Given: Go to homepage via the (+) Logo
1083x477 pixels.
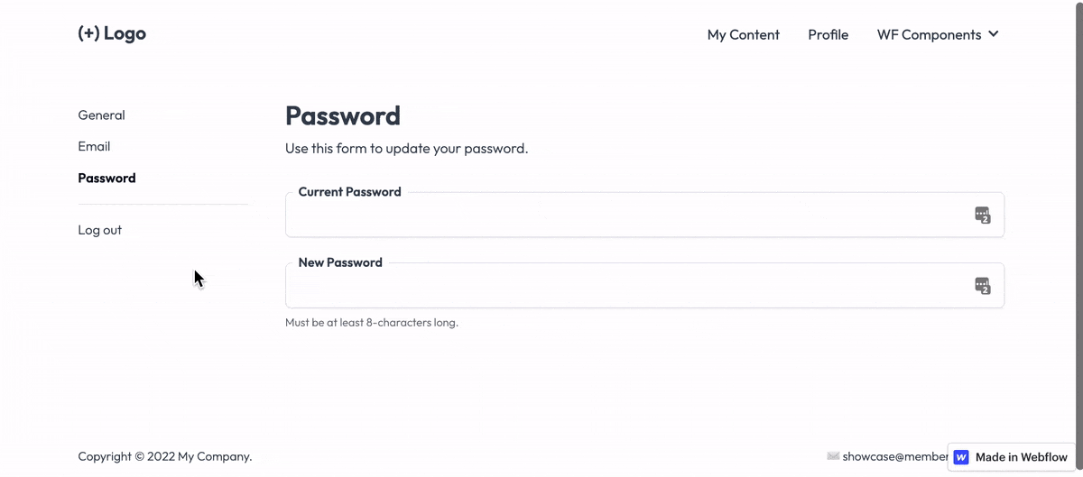Looking at the screenshot, I should pyautogui.click(x=112, y=34).
